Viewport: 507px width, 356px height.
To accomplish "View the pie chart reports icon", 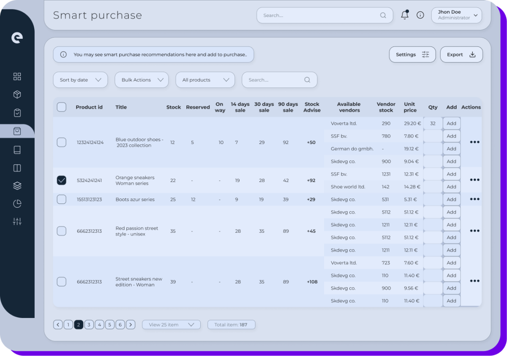I will [x=17, y=204].
